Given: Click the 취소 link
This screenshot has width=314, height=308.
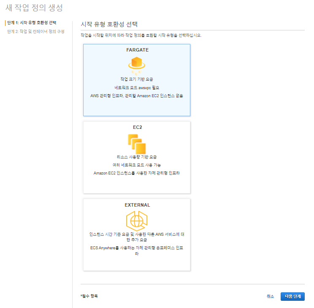Looking at the screenshot, I should point(271,296).
